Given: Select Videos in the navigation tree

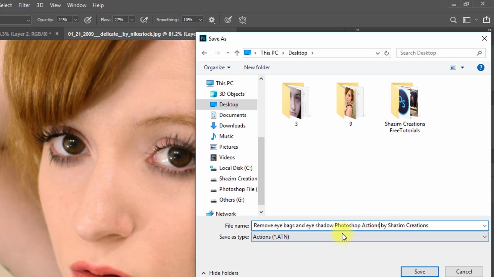Looking at the screenshot, I should pyautogui.click(x=227, y=157).
